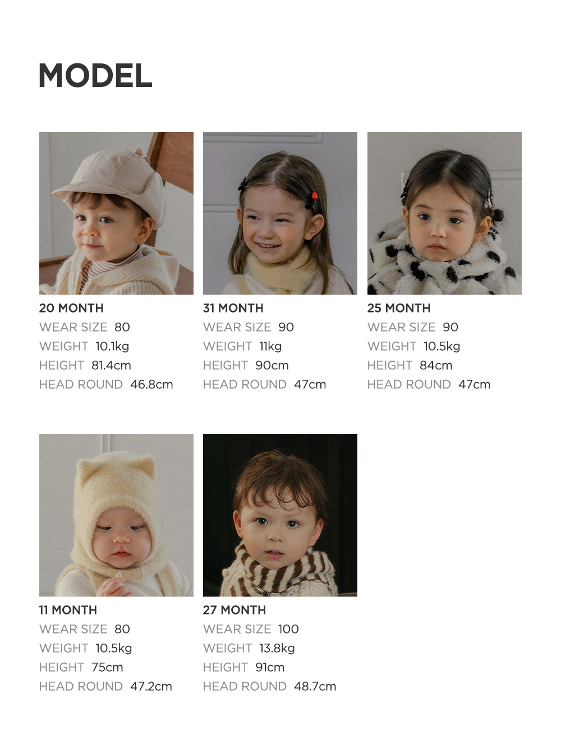Click the height 75cm text
561x747 pixels.
click(x=81, y=667)
